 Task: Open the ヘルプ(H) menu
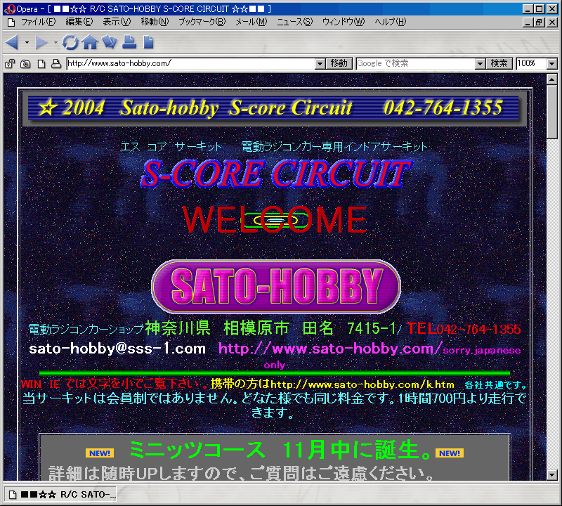point(391,22)
